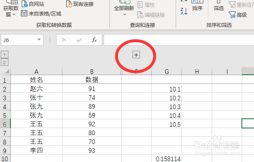254x162 pixels.
Task: Show outline level 2
Action: tap(5, 62)
